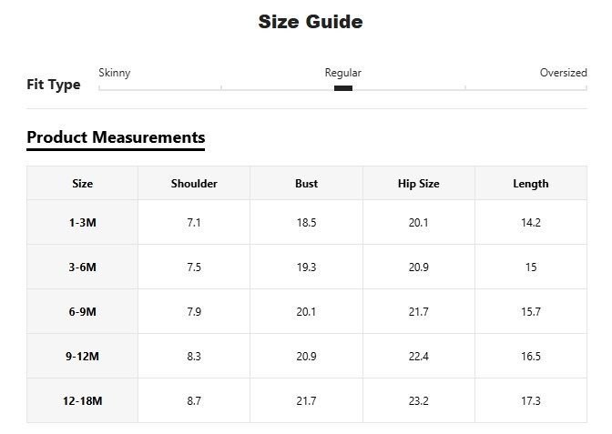Click the Length column header
The width and height of the screenshot is (612, 434).
(531, 183)
